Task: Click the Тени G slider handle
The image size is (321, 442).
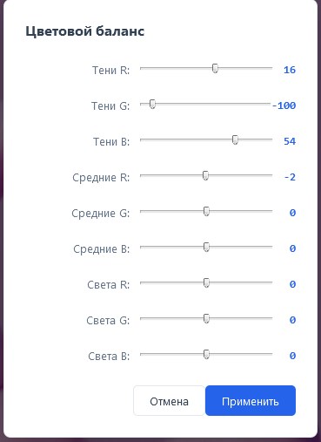Action: (x=152, y=104)
